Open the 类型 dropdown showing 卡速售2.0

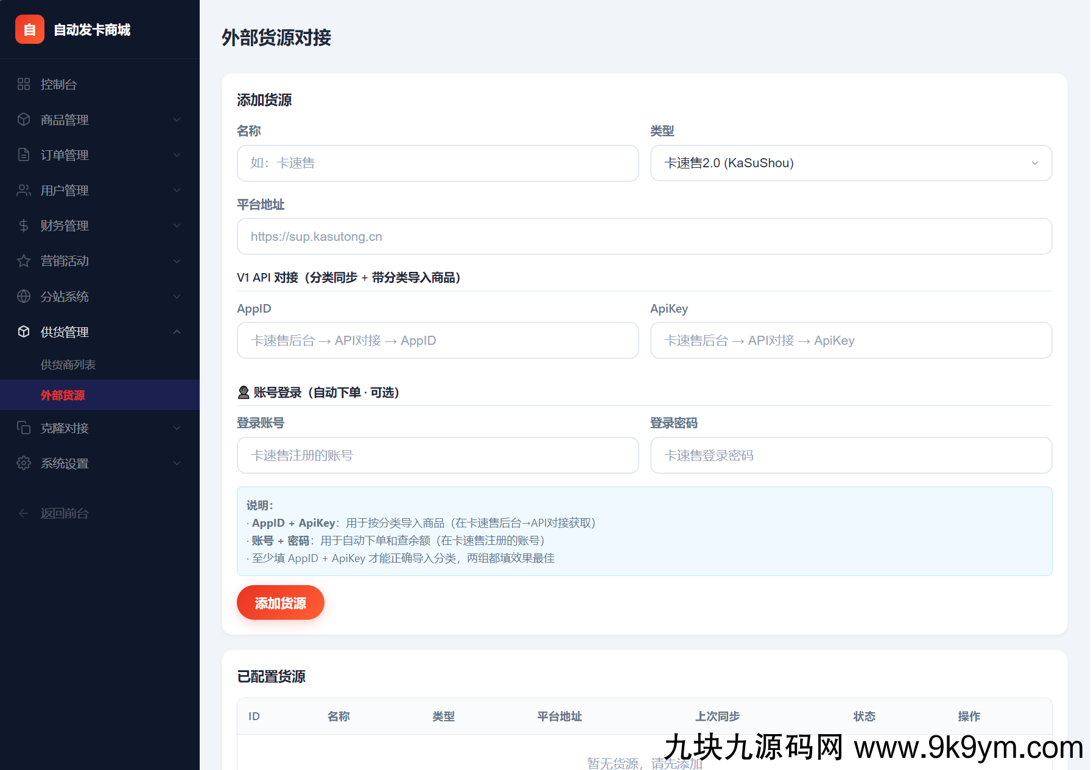[851, 163]
